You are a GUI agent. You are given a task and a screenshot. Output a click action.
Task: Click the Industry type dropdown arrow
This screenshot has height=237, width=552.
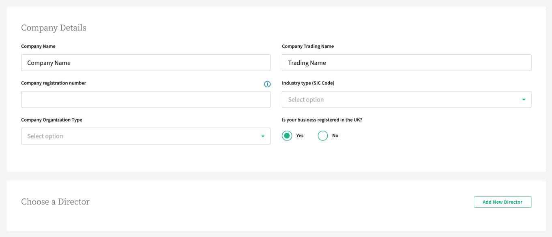(524, 99)
